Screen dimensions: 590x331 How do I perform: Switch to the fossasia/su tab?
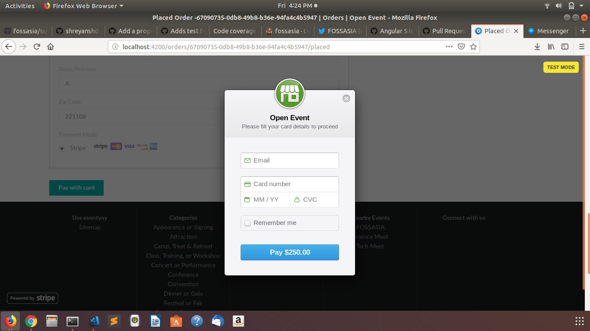[26, 31]
